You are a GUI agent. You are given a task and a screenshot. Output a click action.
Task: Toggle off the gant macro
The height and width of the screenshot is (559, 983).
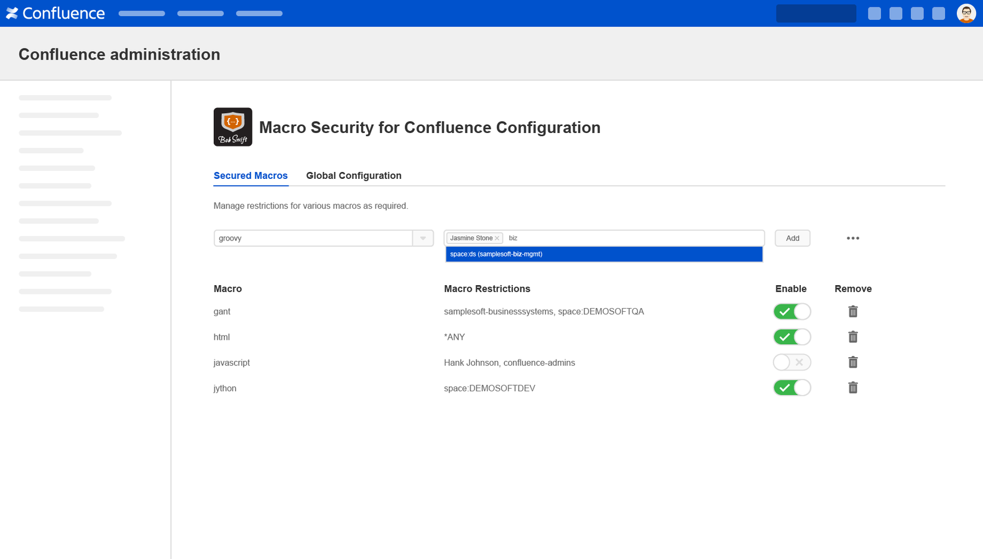[791, 311]
